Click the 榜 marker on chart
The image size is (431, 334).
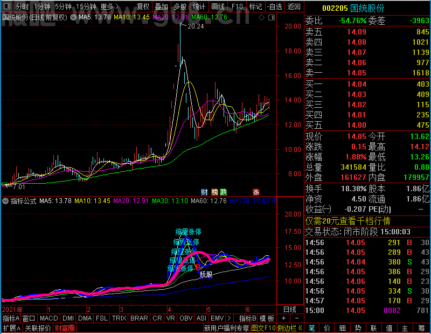214,192
